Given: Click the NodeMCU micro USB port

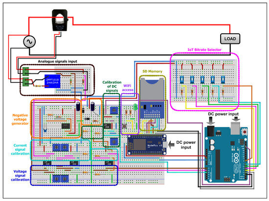Looking at the screenshot, I should (165, 145).
